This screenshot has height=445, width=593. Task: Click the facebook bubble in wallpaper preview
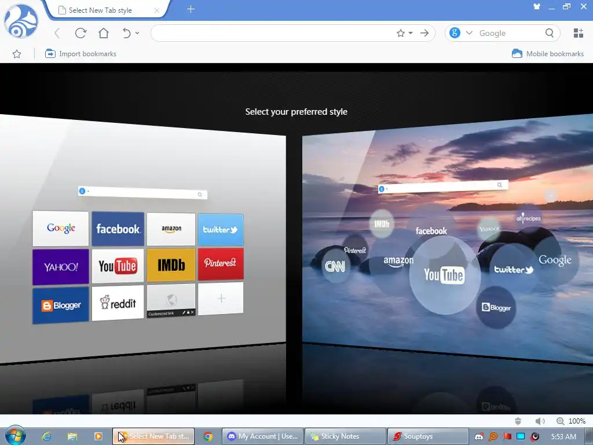431,231
